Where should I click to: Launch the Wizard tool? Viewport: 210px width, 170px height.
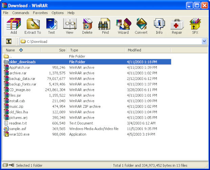(123, 26)
